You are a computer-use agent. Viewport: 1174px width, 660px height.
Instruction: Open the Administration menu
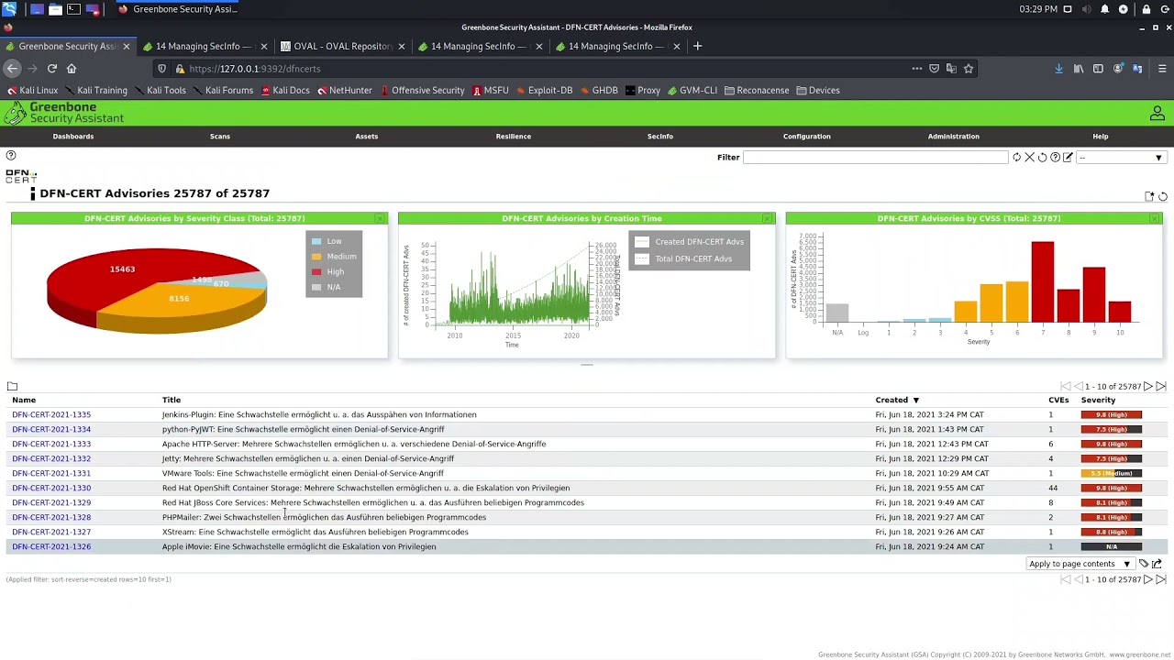[954, 137]
